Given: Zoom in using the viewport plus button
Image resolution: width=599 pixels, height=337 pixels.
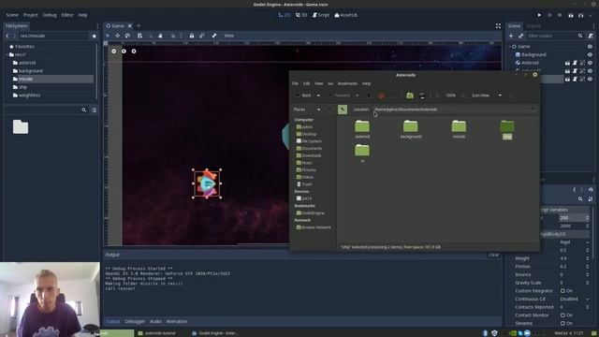Looking at the screenshot, I should (134, 51).
